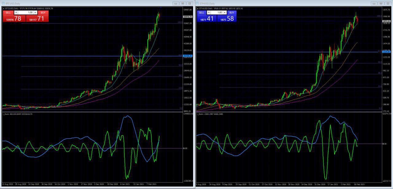Click BUY on the ETHUSD chart
Screen dimensions: 393x189
pos(232,13)
